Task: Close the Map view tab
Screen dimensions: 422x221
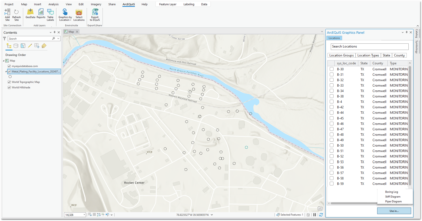Action: [77, 32]
